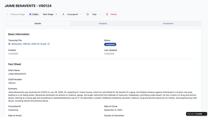The image size is (208, 117).
Task: Click the Created date 11/15/2025
Action: 13,54
